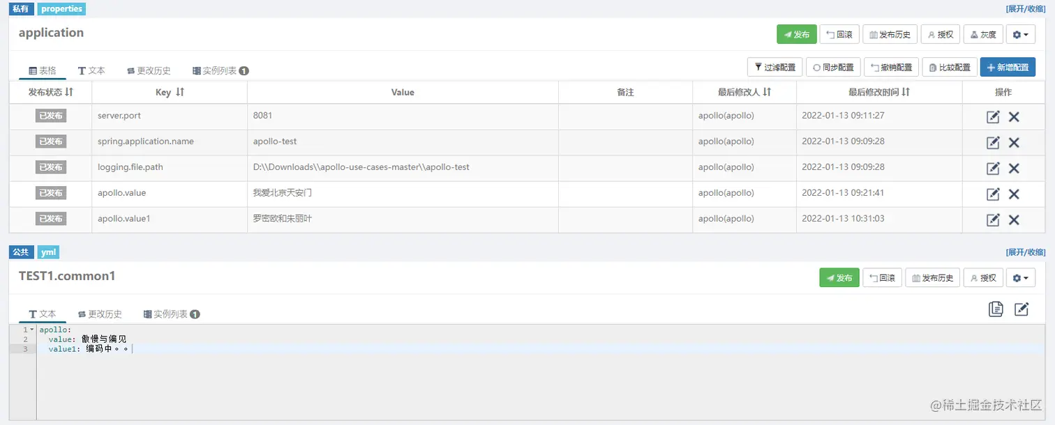Open 实例列表 tab in application
Image resolution: width=1055 pixels, height=425 pixels.
coord(220,70)
